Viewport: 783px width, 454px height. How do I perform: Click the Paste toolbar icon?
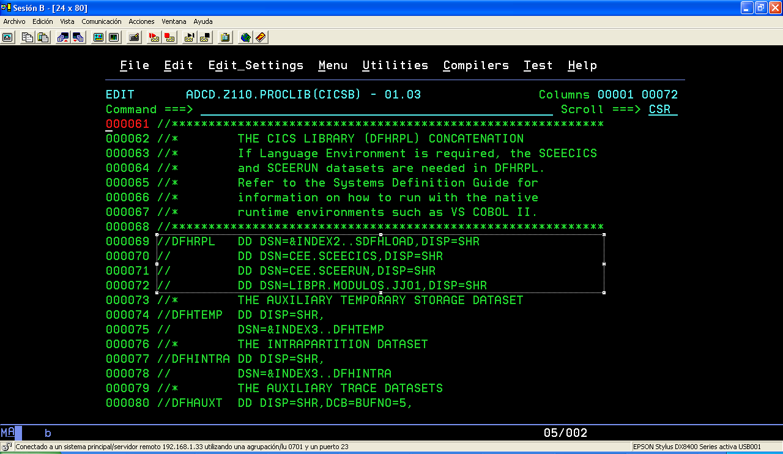tap(42, 37)
